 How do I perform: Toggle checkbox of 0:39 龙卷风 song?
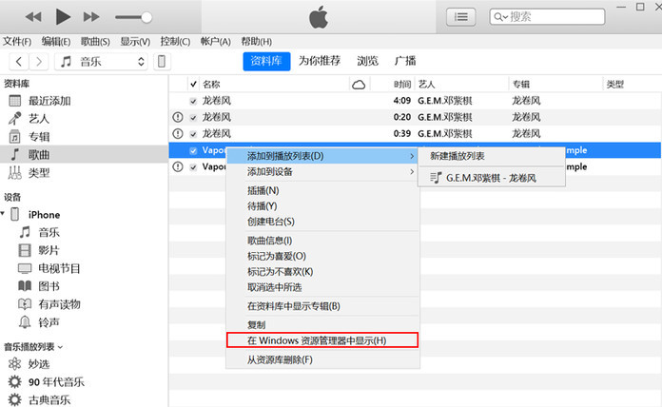click(x=194, y=133)
